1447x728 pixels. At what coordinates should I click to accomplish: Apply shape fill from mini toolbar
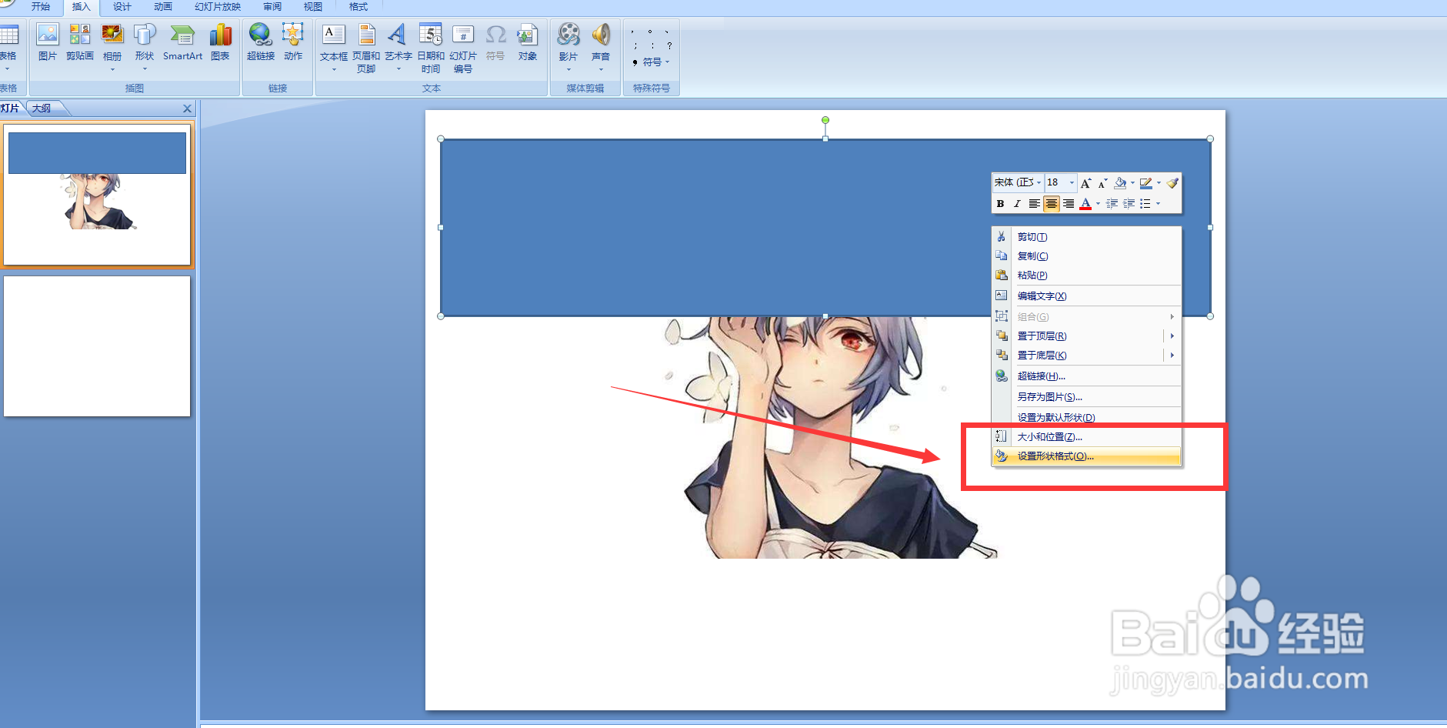(1121, 183)
